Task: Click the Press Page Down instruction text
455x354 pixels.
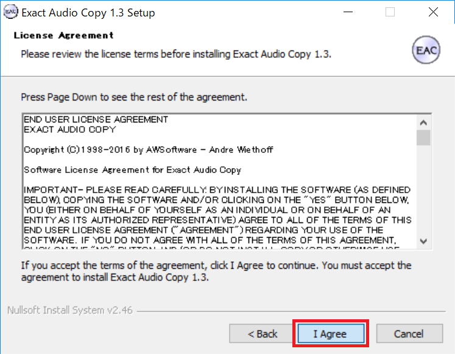Action: click(x=134, y=97)
